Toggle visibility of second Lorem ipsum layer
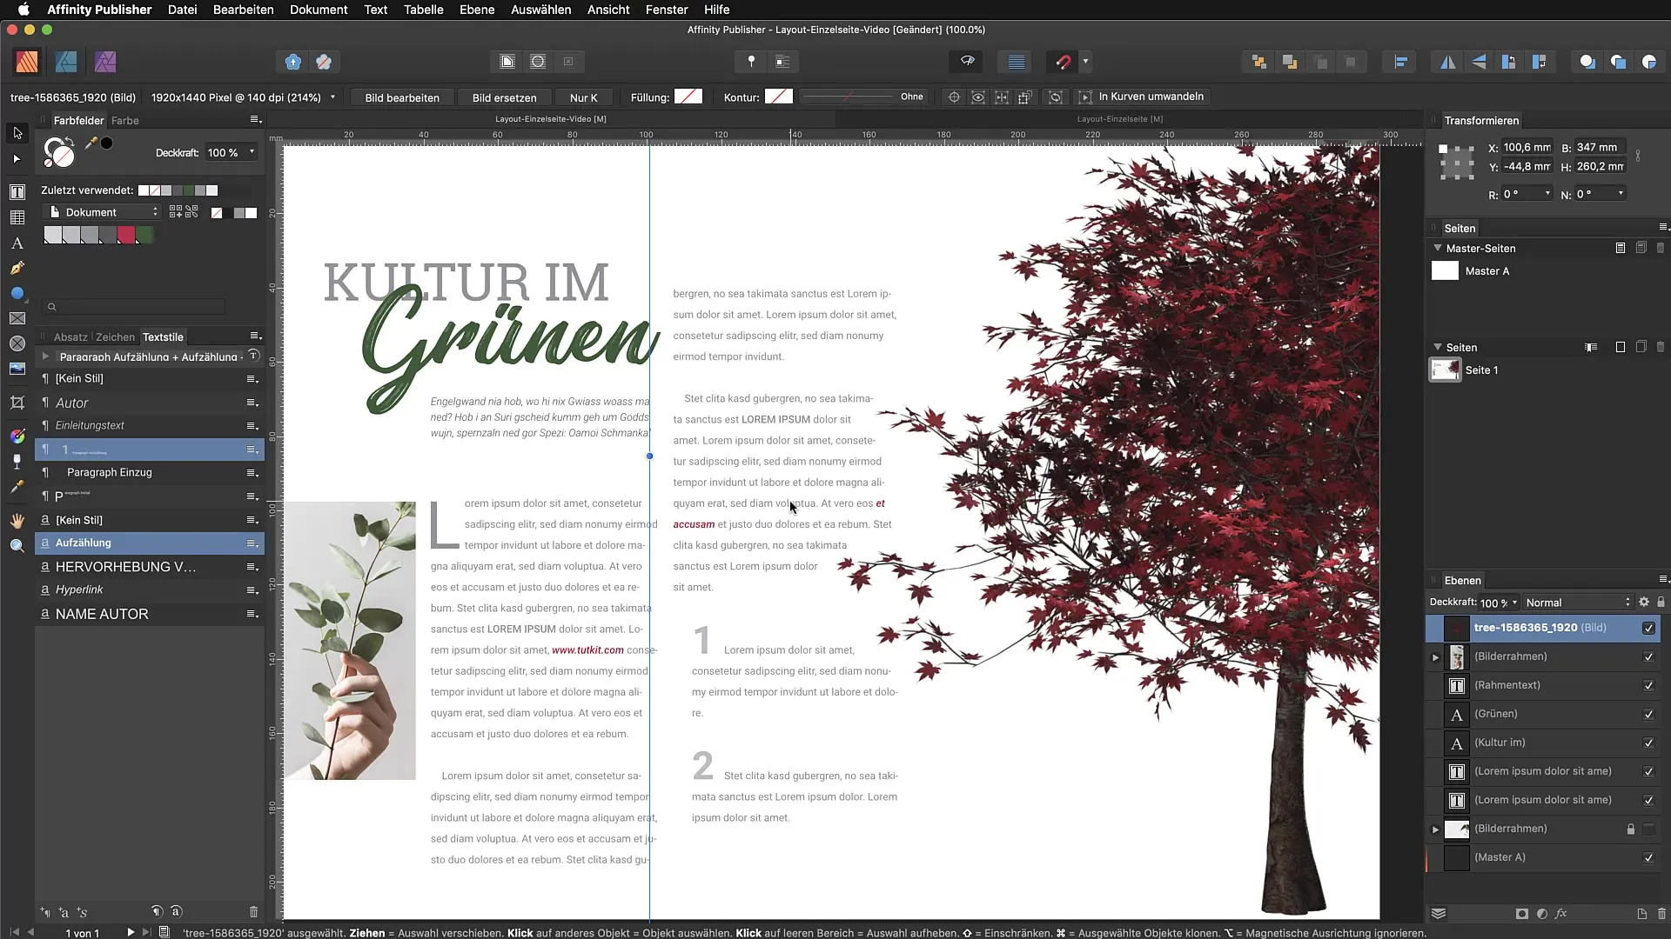This screenshot has width=1671, height=939. coord(1648,801)
